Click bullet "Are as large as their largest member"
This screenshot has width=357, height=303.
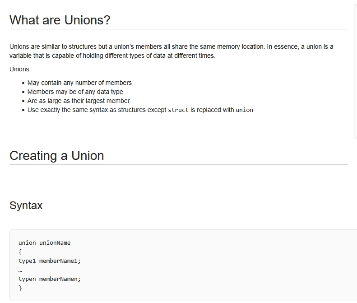point(79,101)
